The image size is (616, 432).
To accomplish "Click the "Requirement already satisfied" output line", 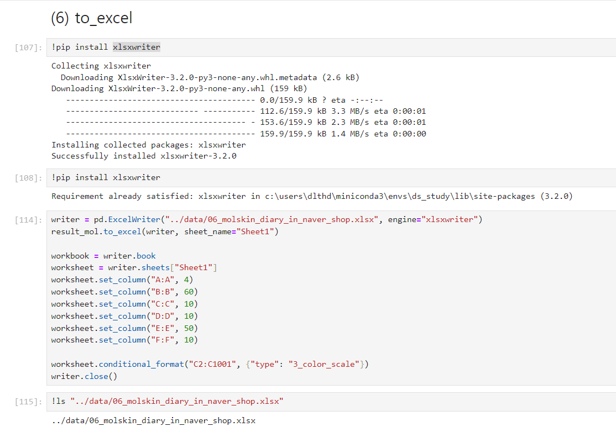I will click(x=312, y=196).
